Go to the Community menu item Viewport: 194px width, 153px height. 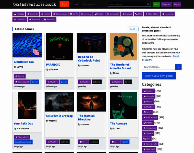point(89,4)
